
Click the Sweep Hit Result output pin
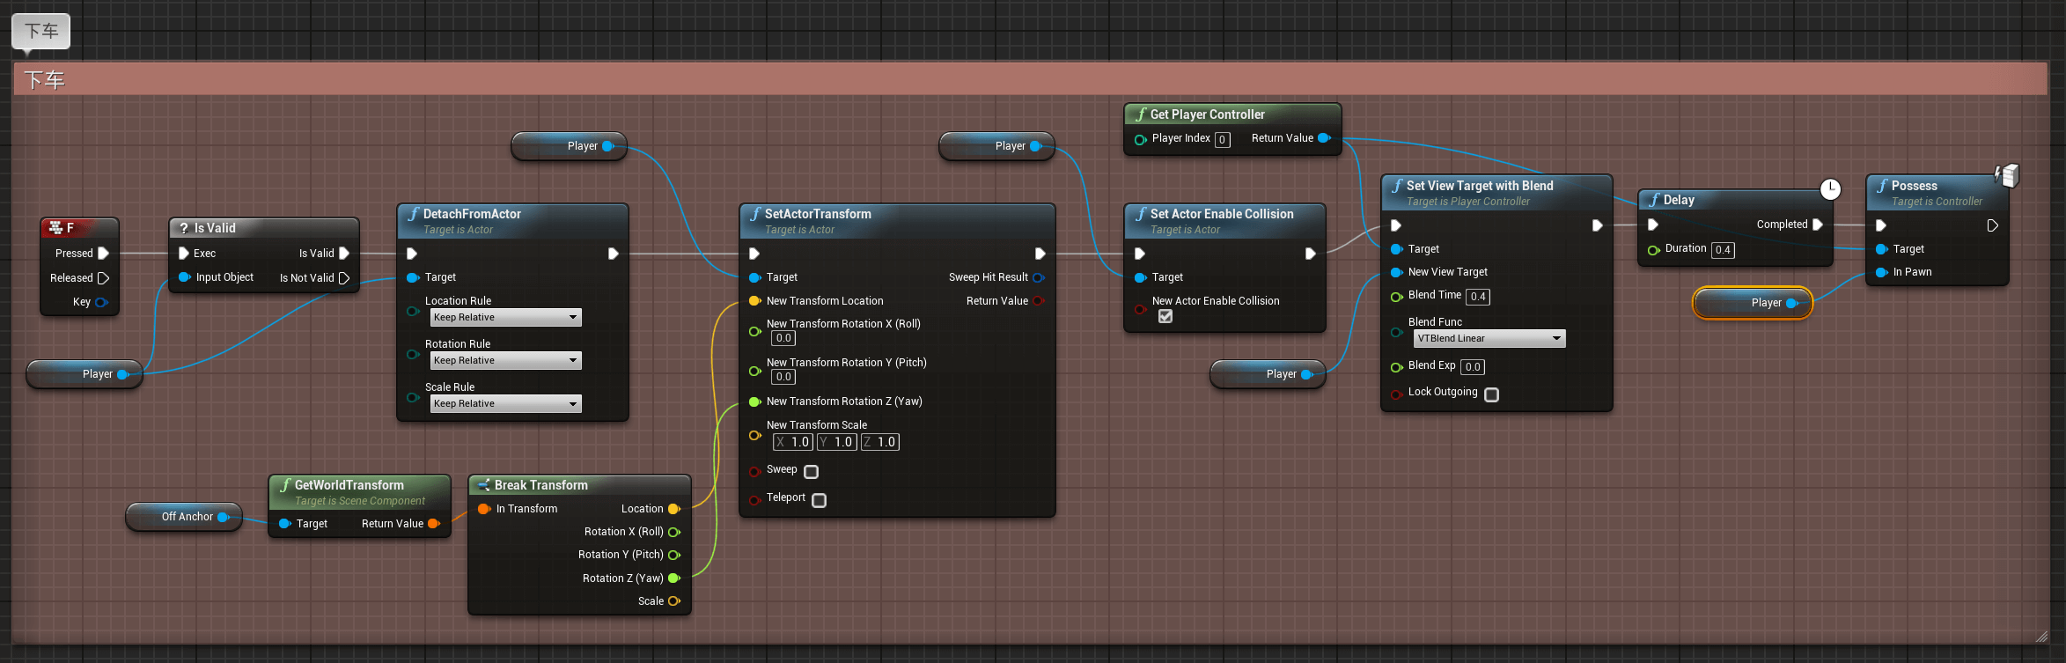(1039, 277)
